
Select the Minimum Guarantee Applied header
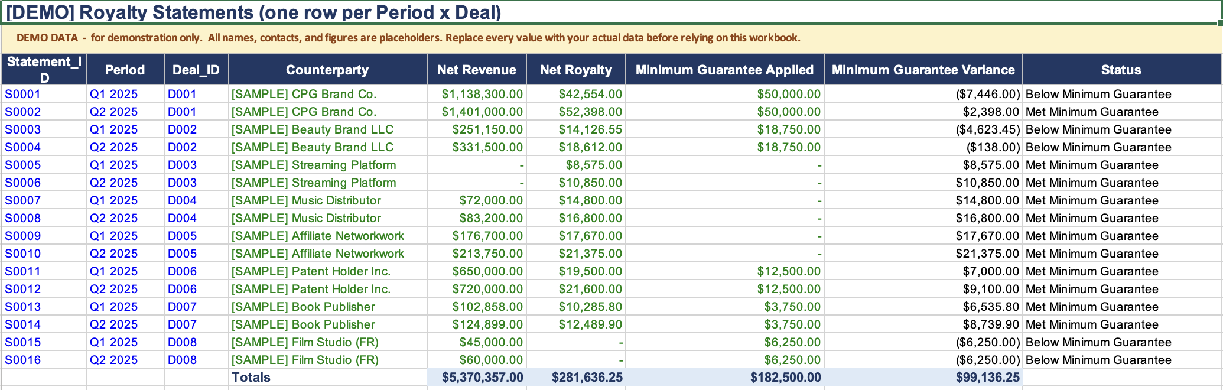[x=724, y=69]
